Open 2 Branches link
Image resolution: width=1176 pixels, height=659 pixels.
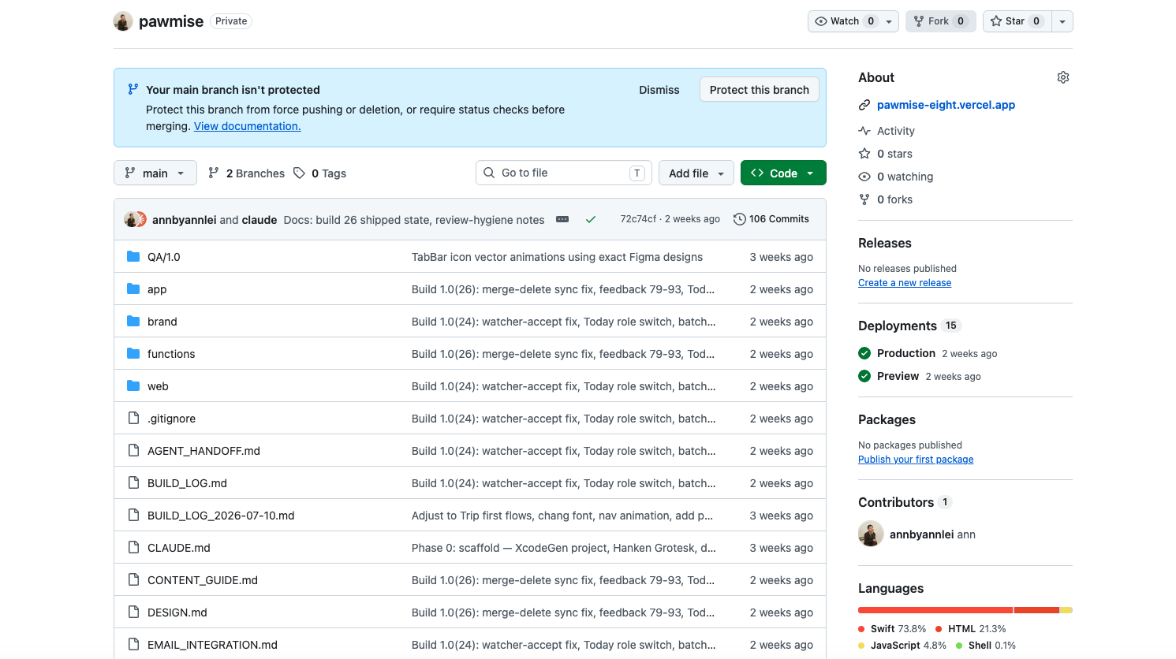[x=246, y=173]
